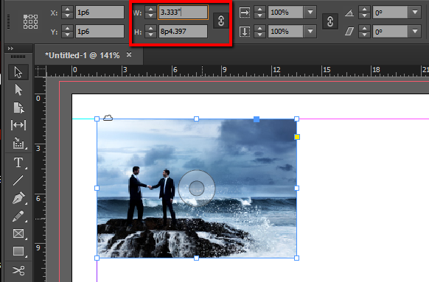Open the Scale Y Percentage dropdown

point(310,32)
